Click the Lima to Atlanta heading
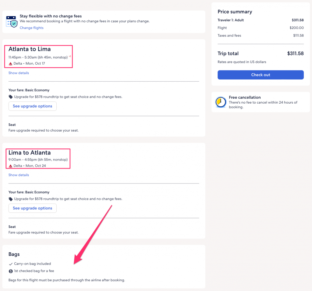312x291 pixels. click(x=30, y=153)
